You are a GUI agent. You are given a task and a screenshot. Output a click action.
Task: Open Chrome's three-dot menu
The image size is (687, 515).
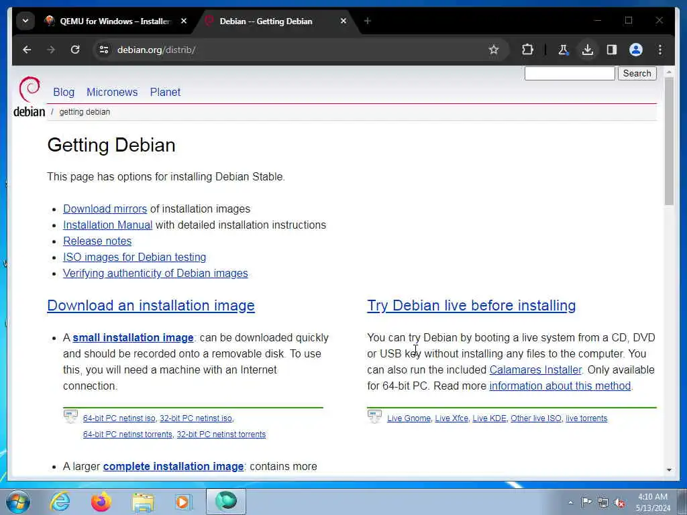(x=660, y=50)
